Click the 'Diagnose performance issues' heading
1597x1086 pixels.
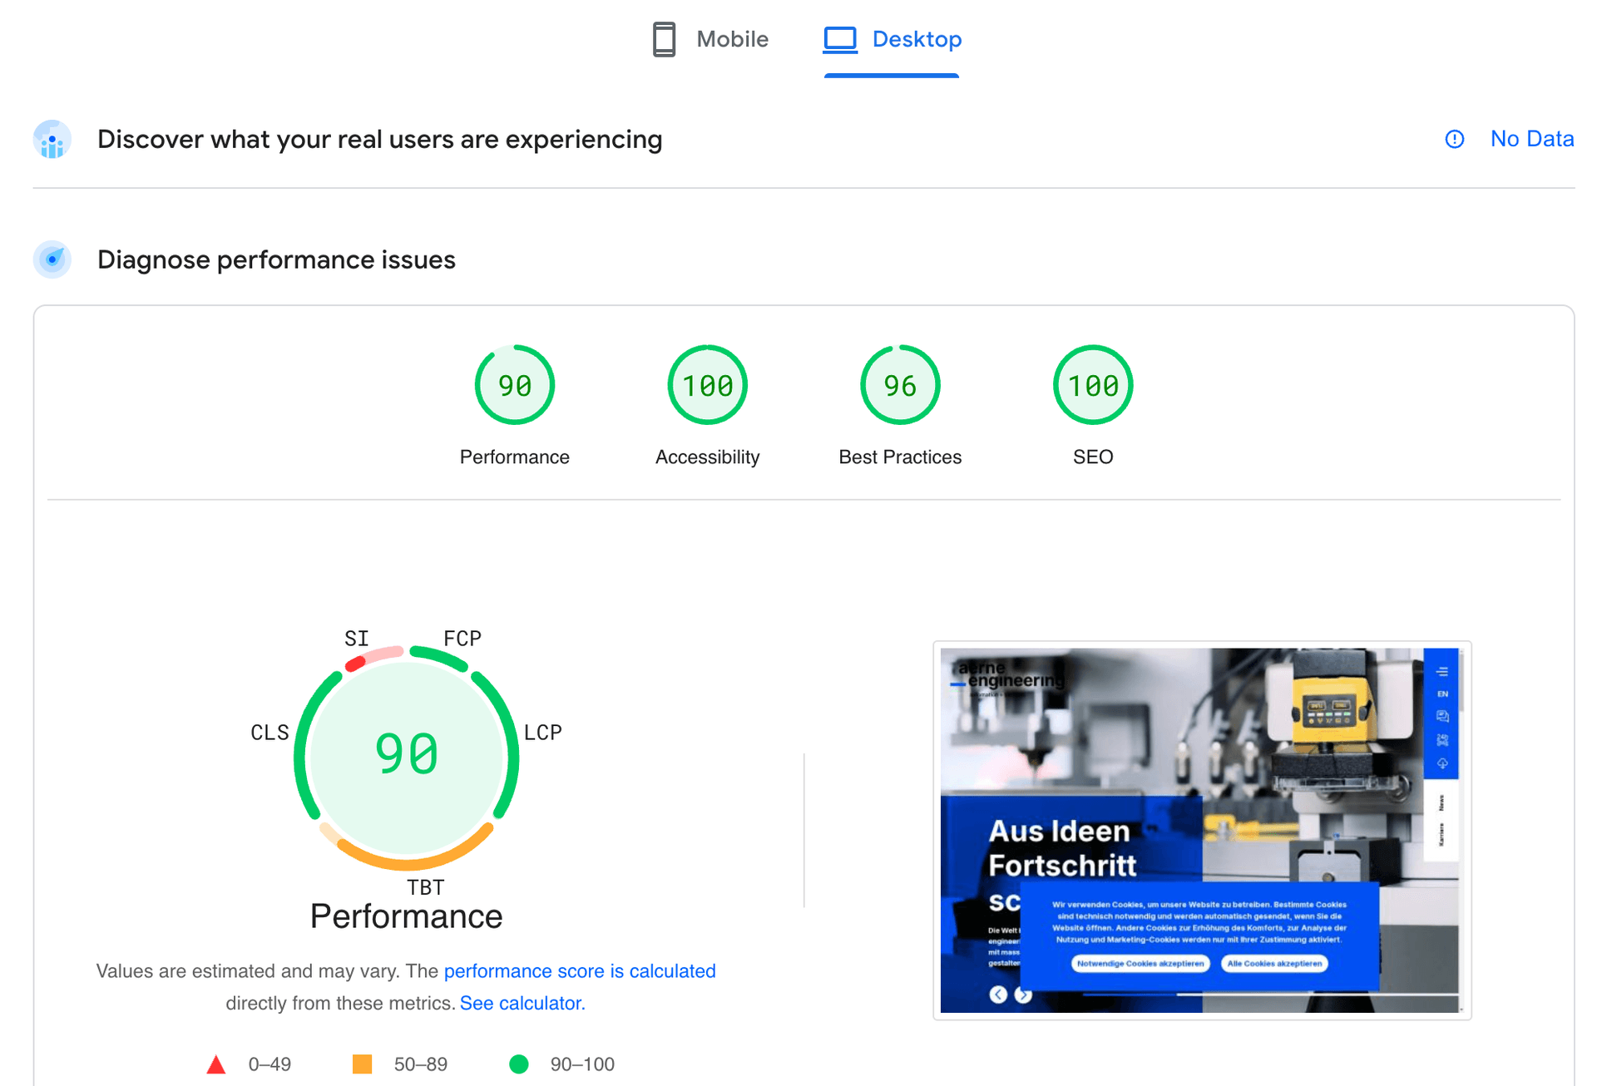coord(276,259)
